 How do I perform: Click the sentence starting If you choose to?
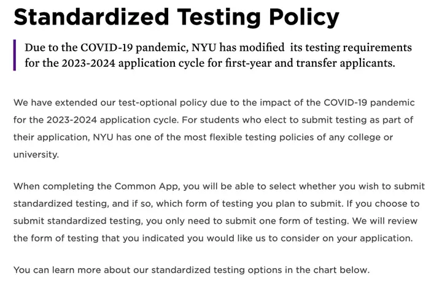(x=216, y=212)
